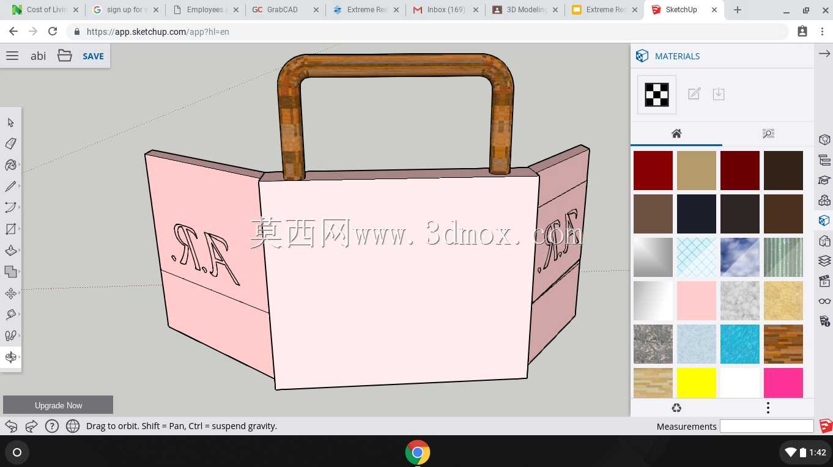Select the Move tool
Image resolution: width=833 pixels, height=467 pixels.
coord(10,293)
